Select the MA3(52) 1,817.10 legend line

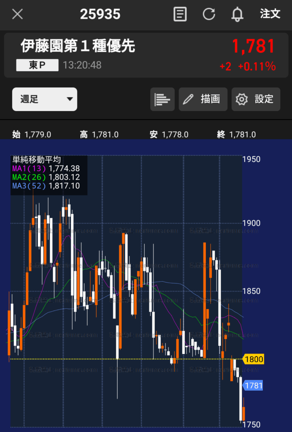(x=46, y=186)
